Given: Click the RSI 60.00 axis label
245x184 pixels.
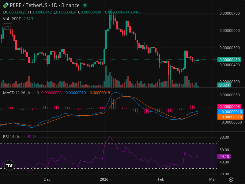Looking at the screenshot, I should (x=224, y=150).
